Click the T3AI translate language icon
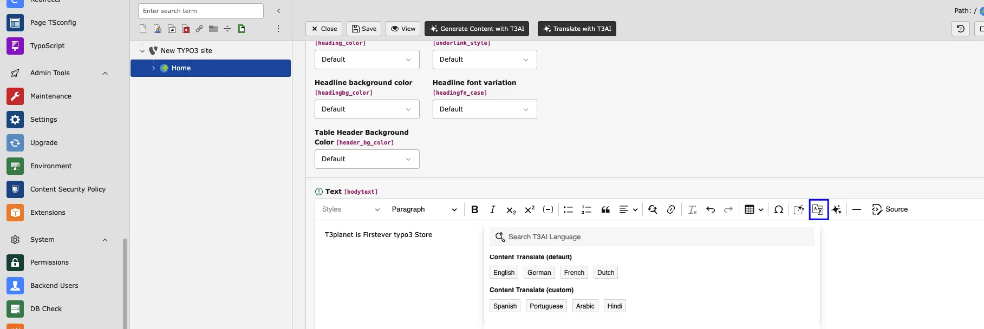The width and height of the screenshot is (984, 329). coord(818,209)
